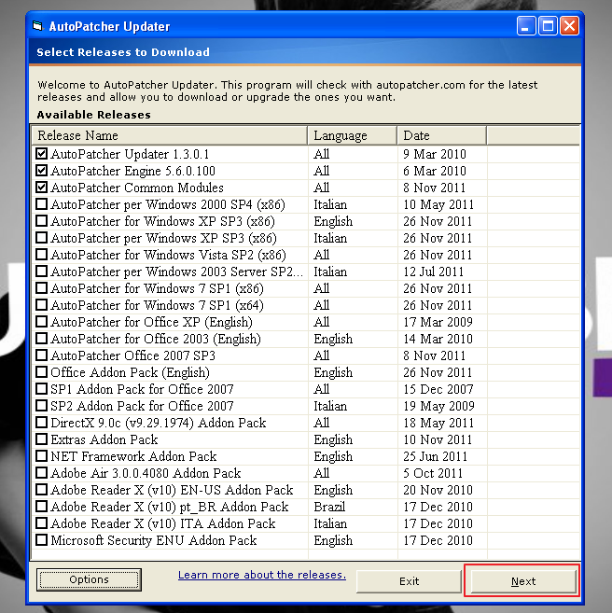Check AutoPatcher Office 2007 SP3 checkbox
The width and height of the screenshot is (612, 613).
[41, 355]
